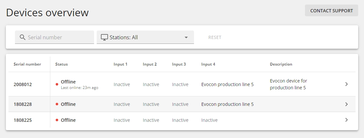Select serial number 1808225 row
Image resolution: width=364 pixels, height=138 pixels.
(x=182, y=120)
